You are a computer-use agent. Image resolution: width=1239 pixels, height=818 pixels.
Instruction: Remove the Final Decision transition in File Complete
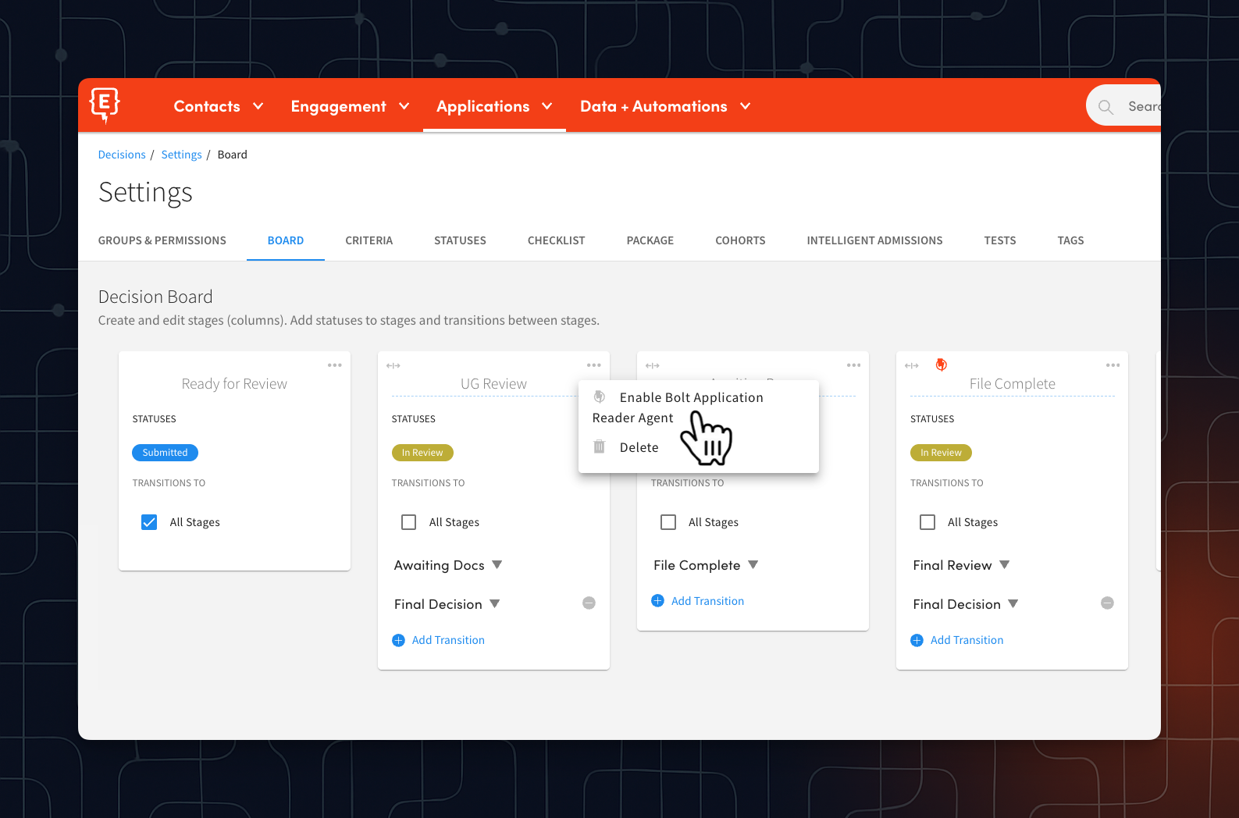point(1107,603)
